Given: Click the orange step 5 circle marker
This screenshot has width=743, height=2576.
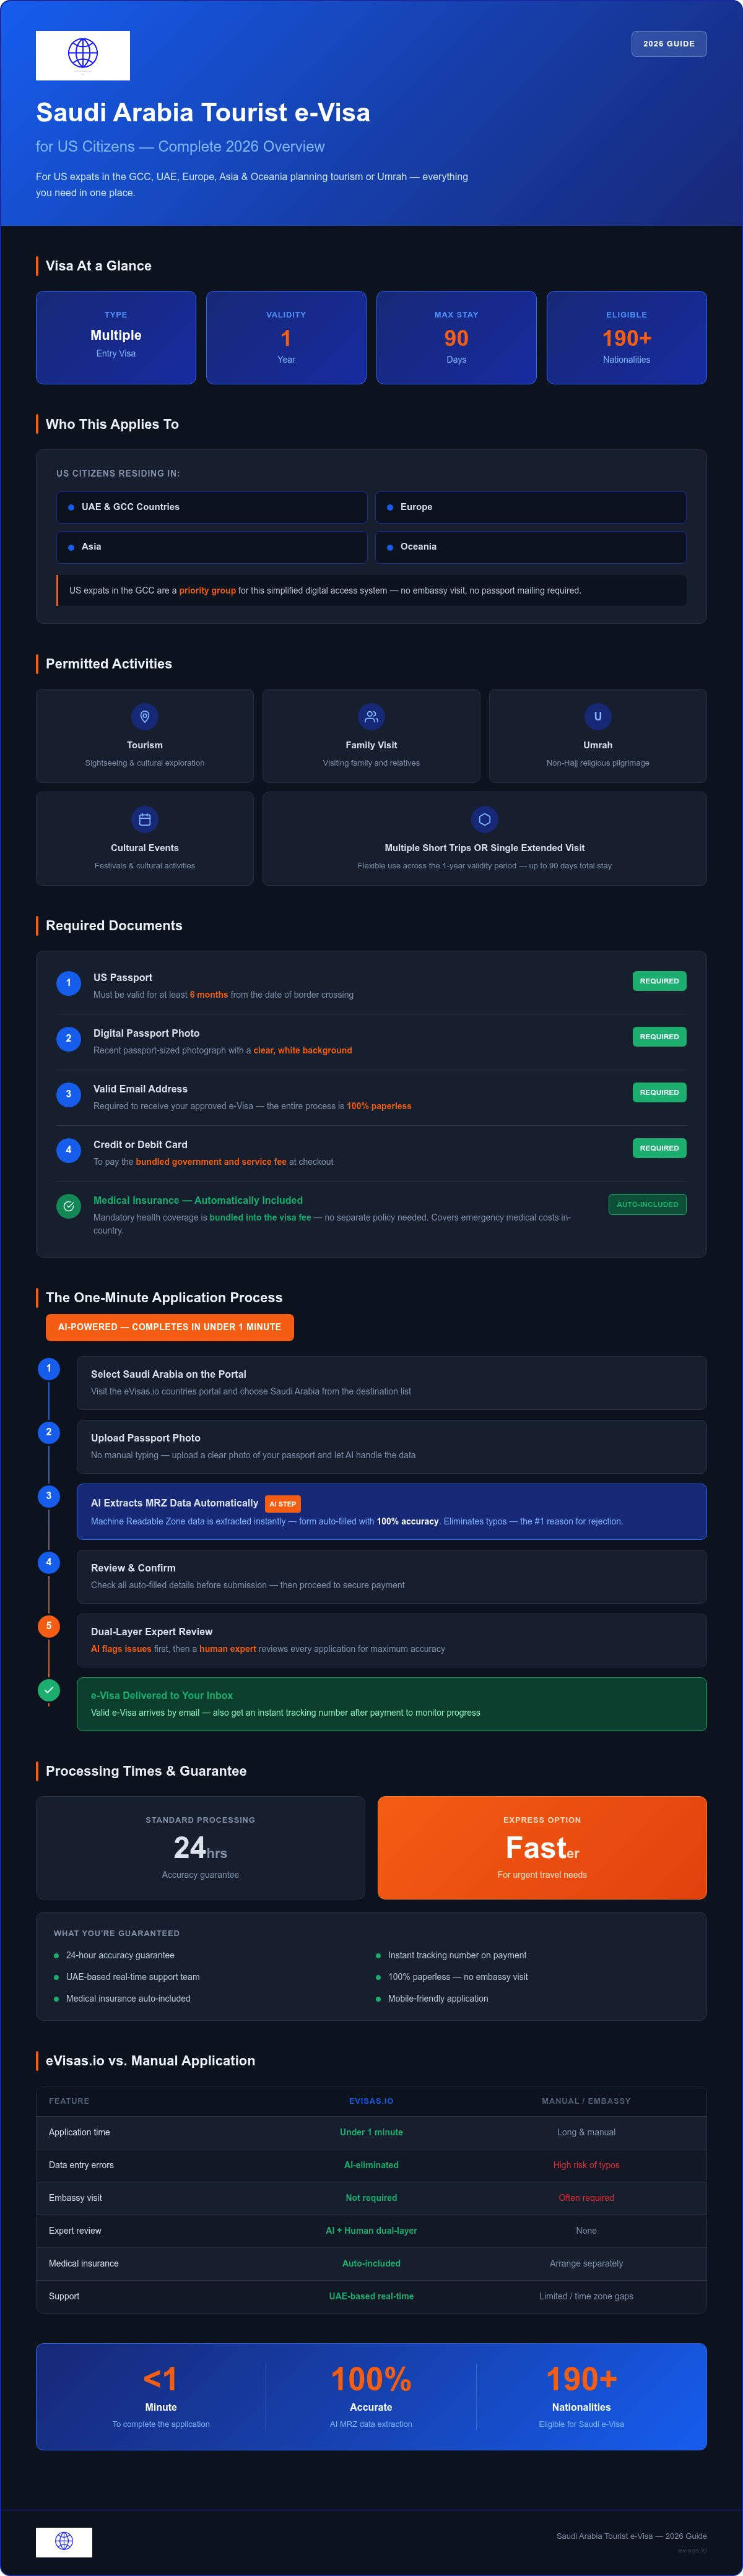Looking at the screenshot, I should [x=49, y=1626].
